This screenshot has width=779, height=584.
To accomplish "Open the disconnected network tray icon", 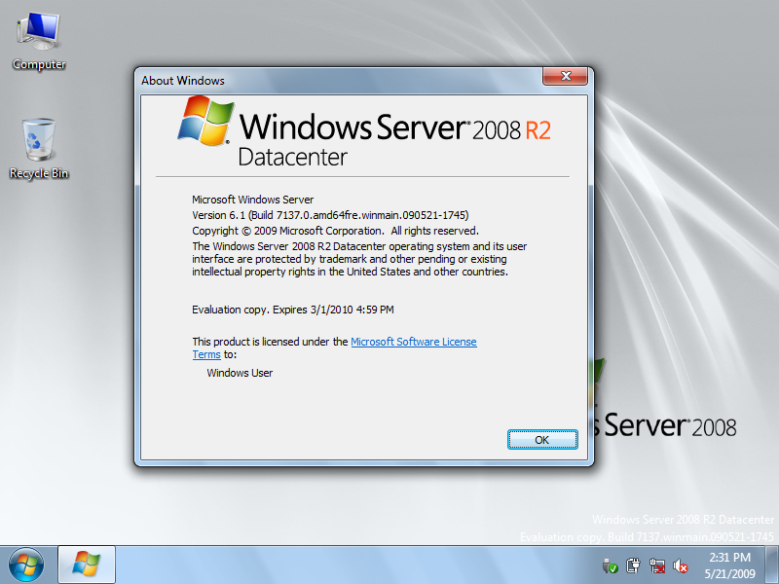I will click(x=656, y=566).
